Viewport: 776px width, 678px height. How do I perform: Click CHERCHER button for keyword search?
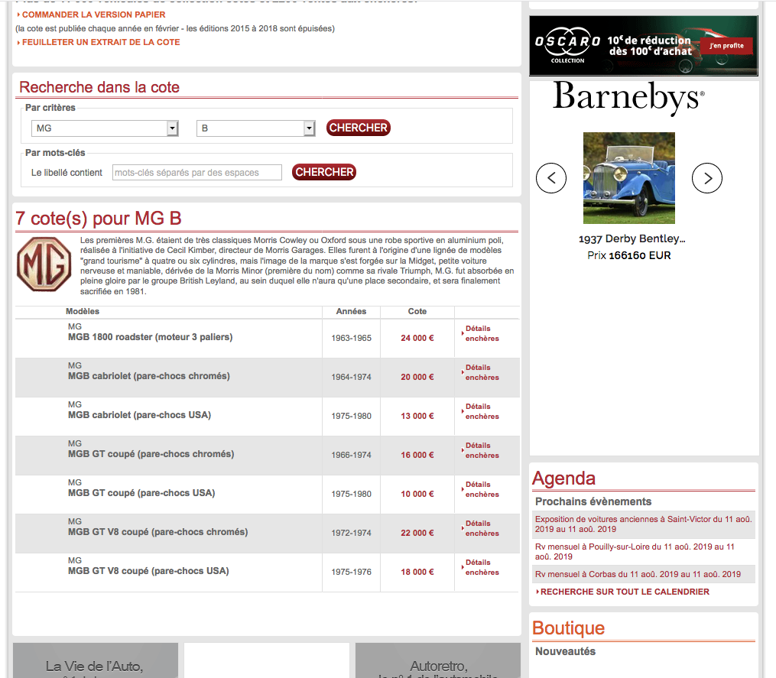[x=324, y=172]
